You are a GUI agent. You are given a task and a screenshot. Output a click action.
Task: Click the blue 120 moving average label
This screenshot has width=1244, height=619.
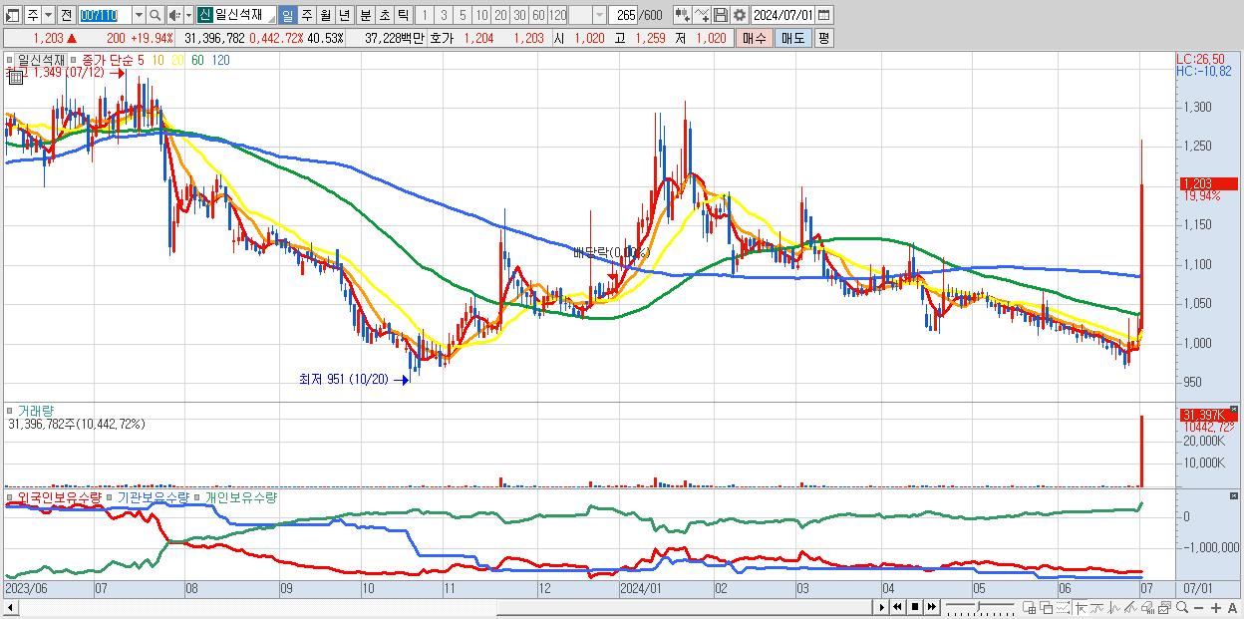pyautogui.click(x=221, y=60)
